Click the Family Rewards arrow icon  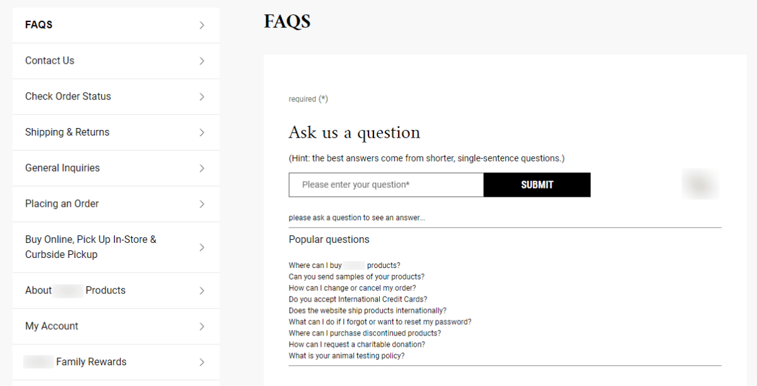tap(201, 361)
